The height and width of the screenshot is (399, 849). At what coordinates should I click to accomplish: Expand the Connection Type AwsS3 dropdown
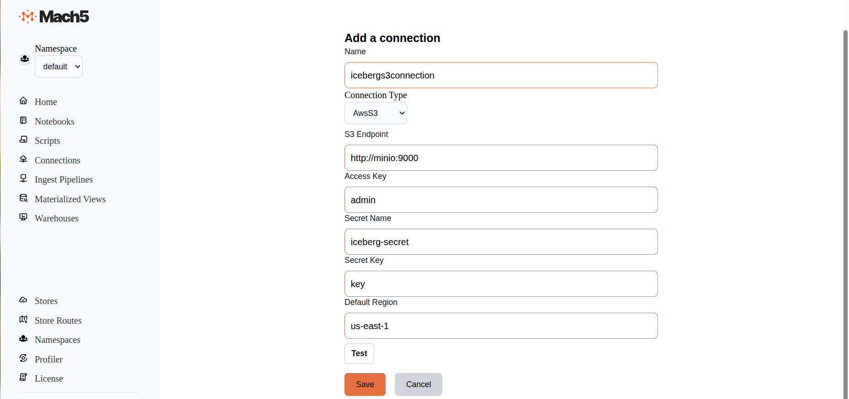376,113
